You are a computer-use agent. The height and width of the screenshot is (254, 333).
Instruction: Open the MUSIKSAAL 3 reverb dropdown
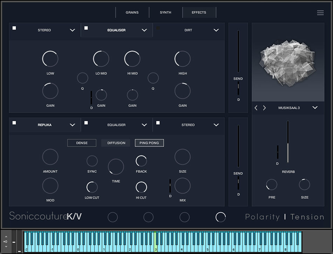tap(315, 108)
